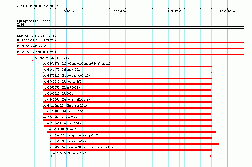Click the red bar under nsv4037548
The height and width of the screenshot is (167, 252).
pos(131,150)
